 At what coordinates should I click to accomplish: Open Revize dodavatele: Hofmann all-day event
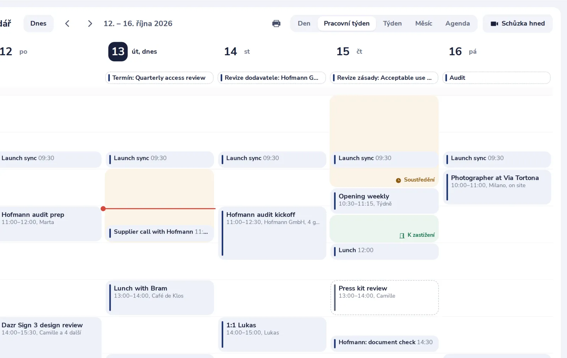click(272, 78)
